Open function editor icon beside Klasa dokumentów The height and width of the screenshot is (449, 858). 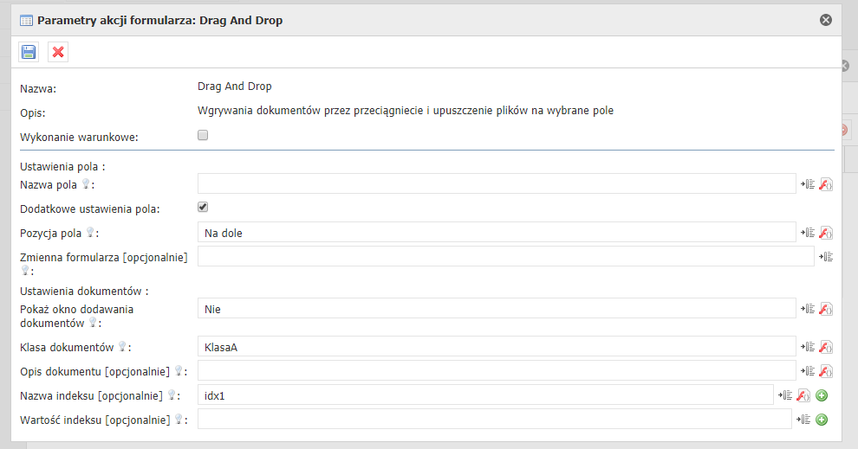tap(826, 347)
